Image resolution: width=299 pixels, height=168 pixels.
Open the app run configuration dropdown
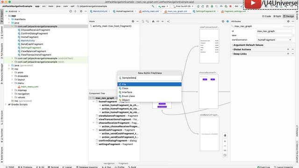tap(163, 6)
